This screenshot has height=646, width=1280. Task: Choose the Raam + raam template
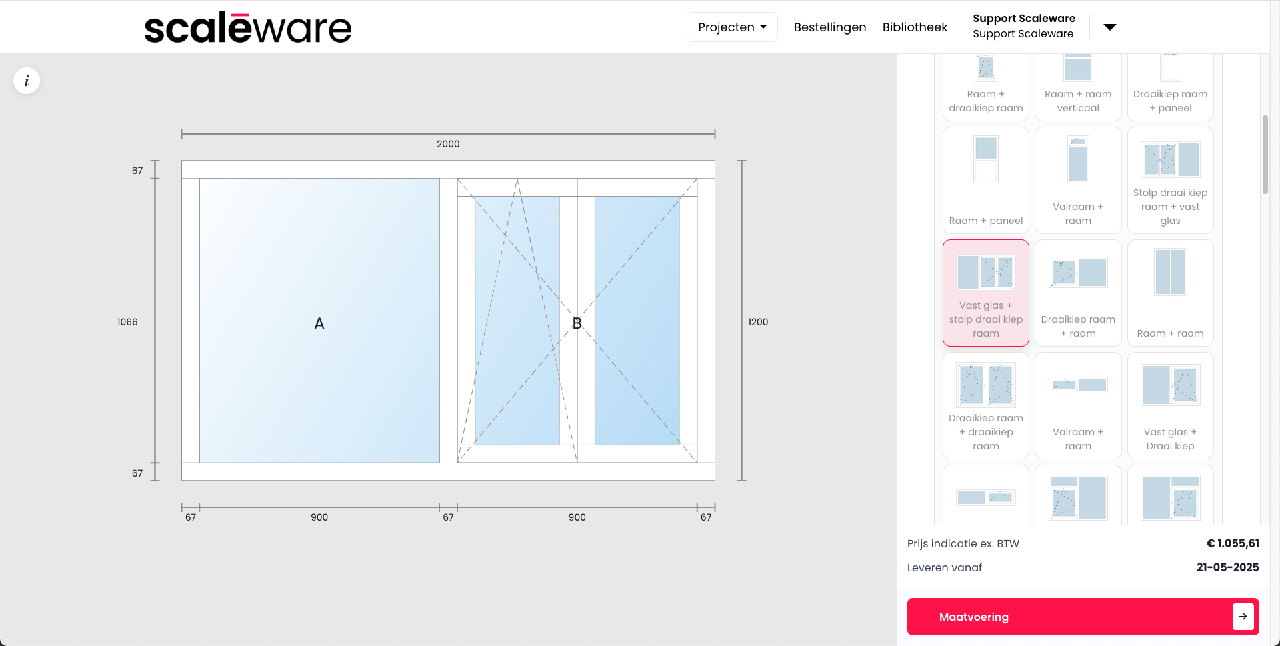1170,293
